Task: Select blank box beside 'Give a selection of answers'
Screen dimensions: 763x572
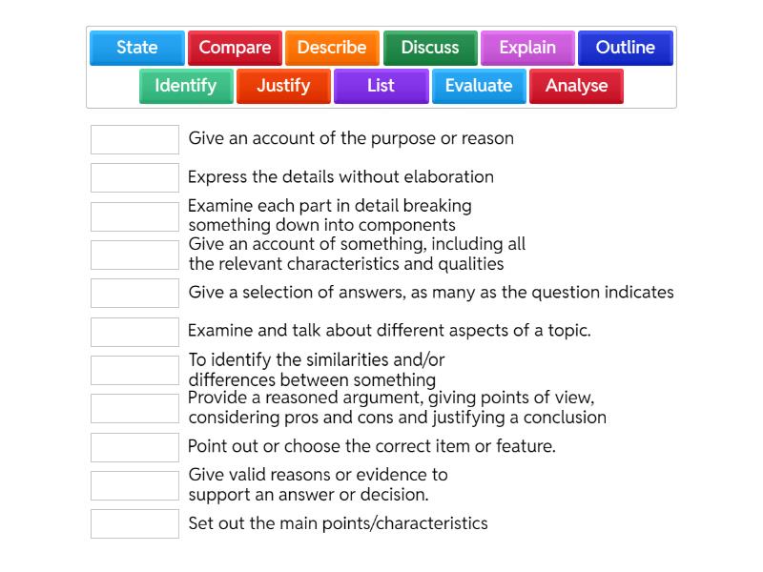Action: (x=134, y=293)
